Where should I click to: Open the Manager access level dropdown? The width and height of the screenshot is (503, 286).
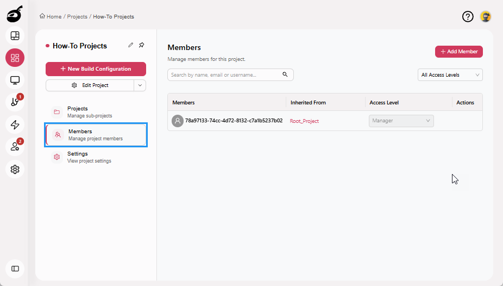click(x=401, y=121)
